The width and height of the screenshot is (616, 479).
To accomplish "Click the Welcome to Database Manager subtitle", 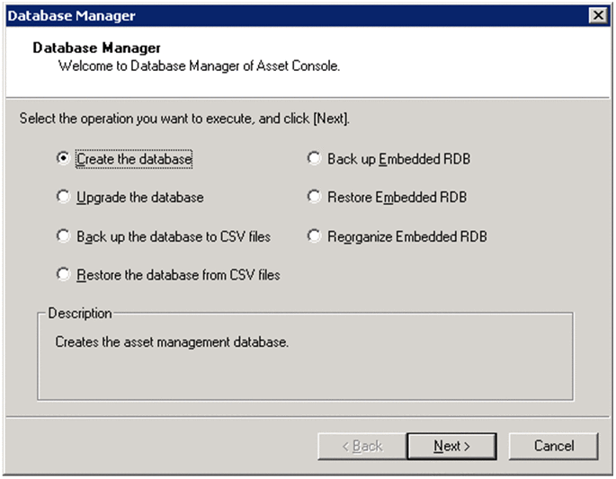I will click(199, 66).
